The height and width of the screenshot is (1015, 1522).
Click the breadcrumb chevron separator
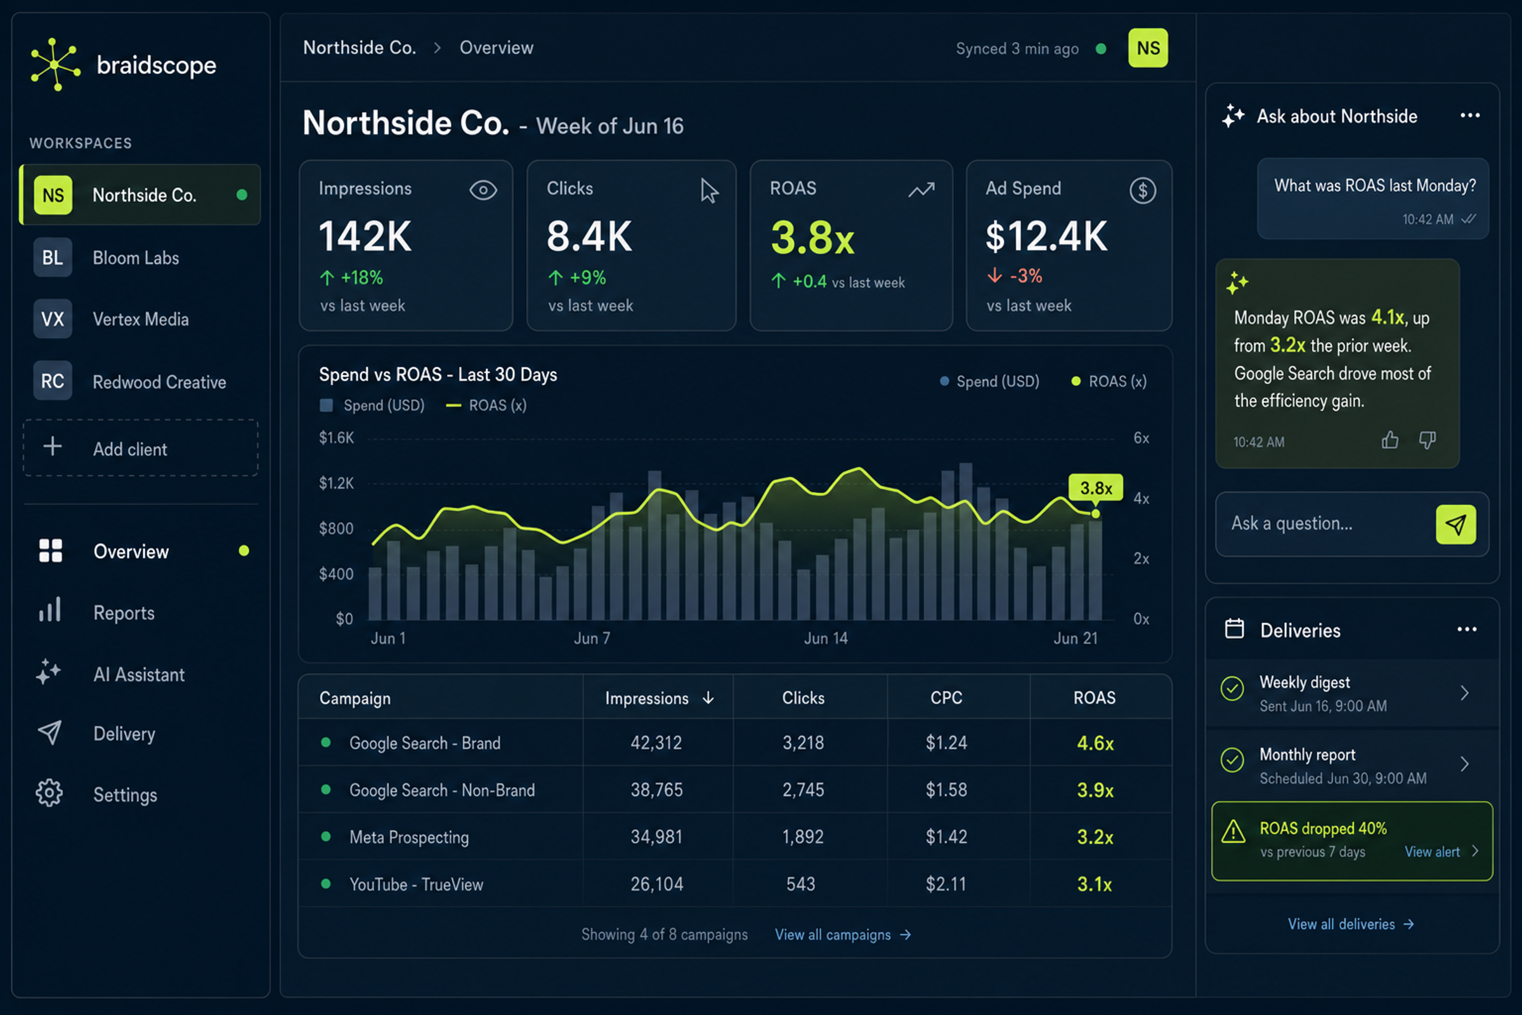438,48
